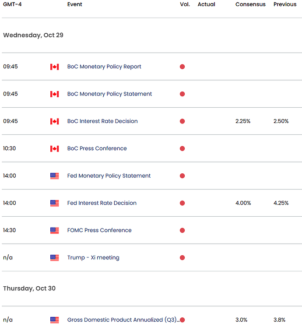Click US flag beside Trump - Xi meeting
This screenshot has width=302, height=327.
(x=54, y=258)
